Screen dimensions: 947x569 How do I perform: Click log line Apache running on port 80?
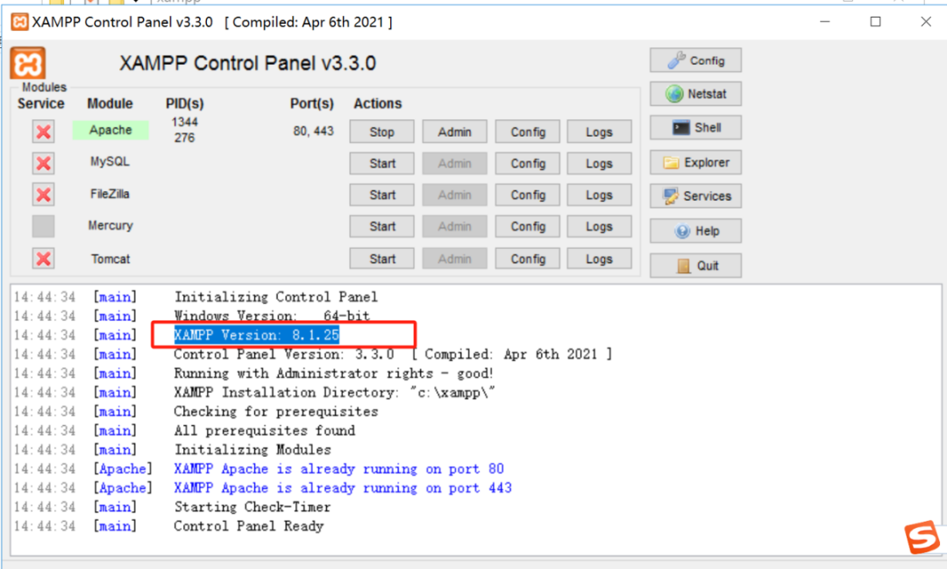(338, 469)
